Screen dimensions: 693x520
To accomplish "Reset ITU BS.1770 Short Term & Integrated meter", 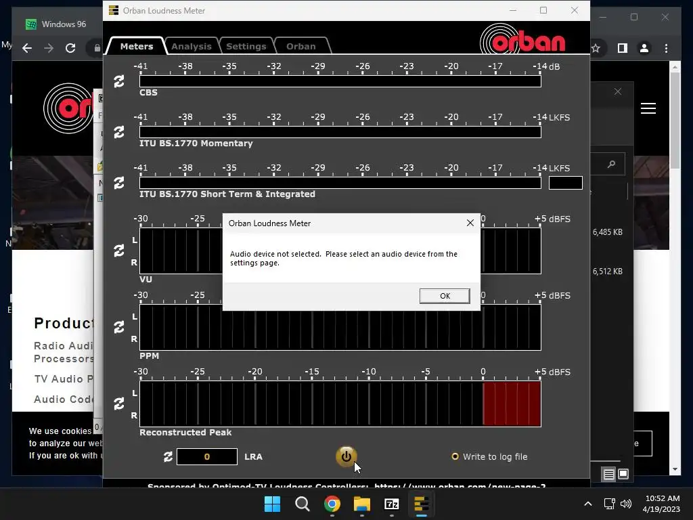I will (x=119, y=183).
